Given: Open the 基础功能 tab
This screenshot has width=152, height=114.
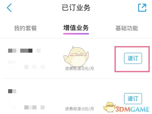Looking at the screenshot, I should pos(127,28).
